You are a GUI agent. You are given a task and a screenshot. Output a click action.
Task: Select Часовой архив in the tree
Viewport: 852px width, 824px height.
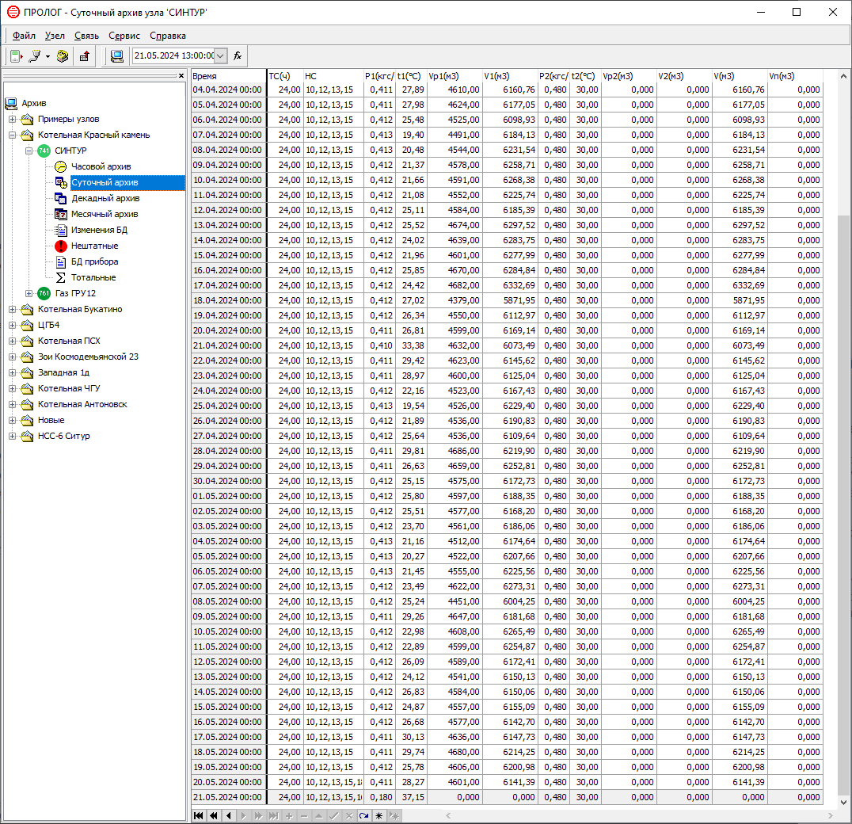pos(101,166)
